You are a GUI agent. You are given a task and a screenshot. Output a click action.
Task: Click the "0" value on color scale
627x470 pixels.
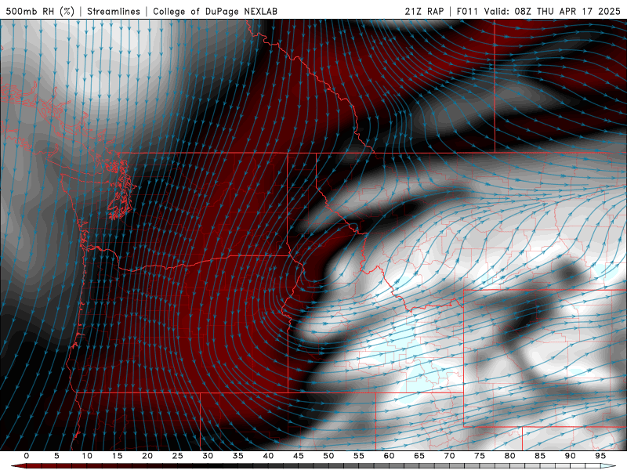pos(27,456)
